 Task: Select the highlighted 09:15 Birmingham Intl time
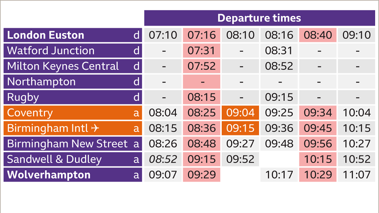[x=240, y=128]
